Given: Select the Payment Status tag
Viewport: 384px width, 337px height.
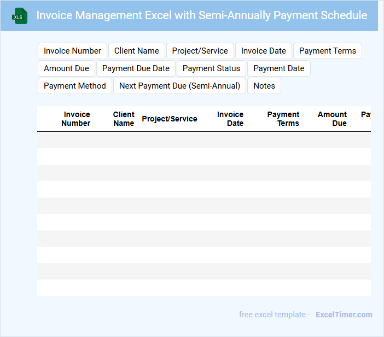Looking at the screenshot, I should pyautogui.click(x=211, y=68).
